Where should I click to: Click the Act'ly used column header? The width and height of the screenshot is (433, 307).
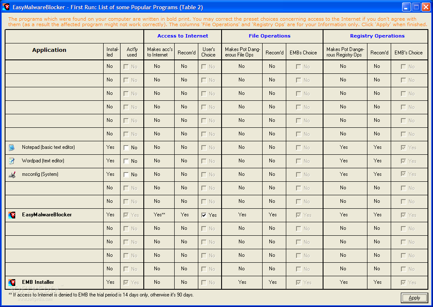point(132,52)
